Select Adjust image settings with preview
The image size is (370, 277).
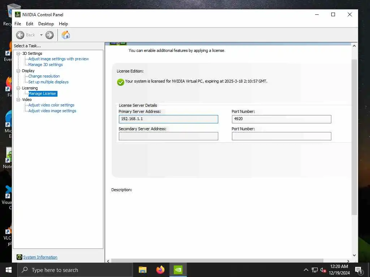tap(59, 59)
